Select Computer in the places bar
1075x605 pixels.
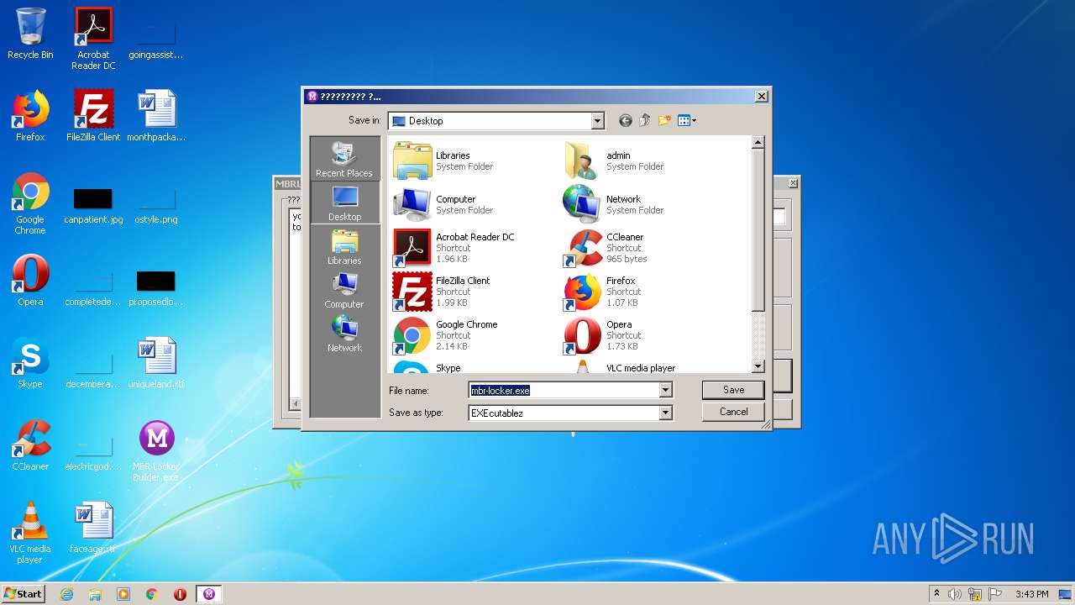click(344, 291)
